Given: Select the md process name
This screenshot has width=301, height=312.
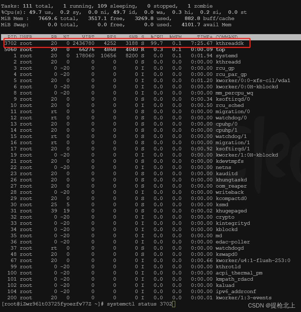Looking at the screenshot, I should 219,235.
